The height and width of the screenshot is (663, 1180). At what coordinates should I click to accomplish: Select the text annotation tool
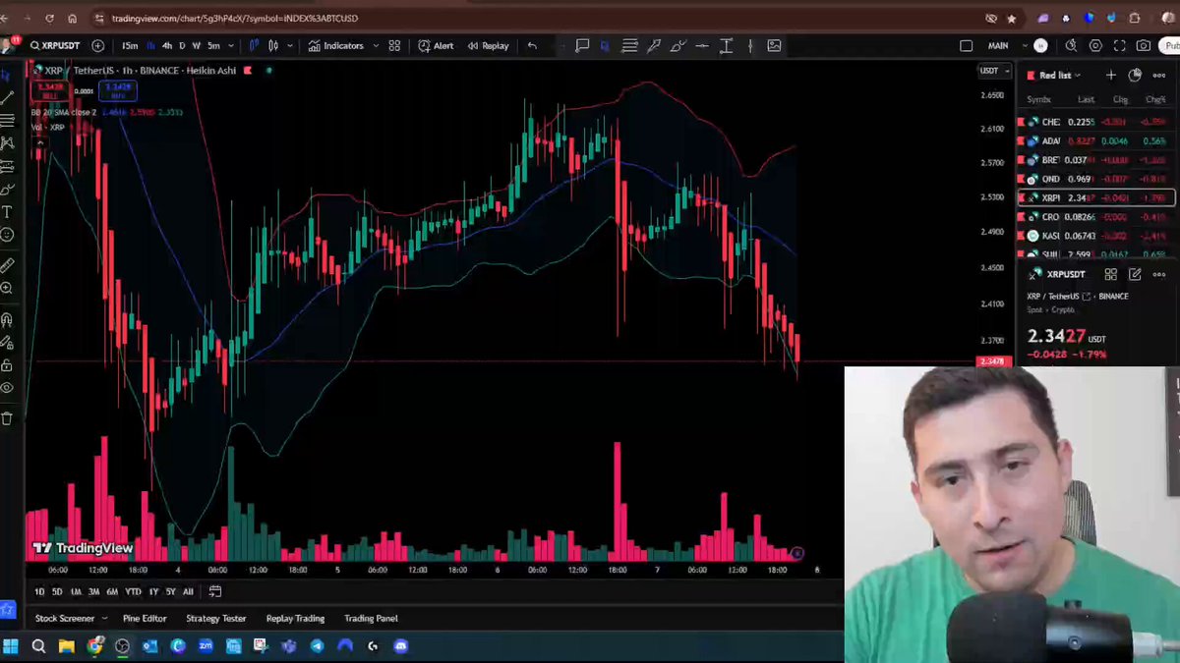coord(7,212)
